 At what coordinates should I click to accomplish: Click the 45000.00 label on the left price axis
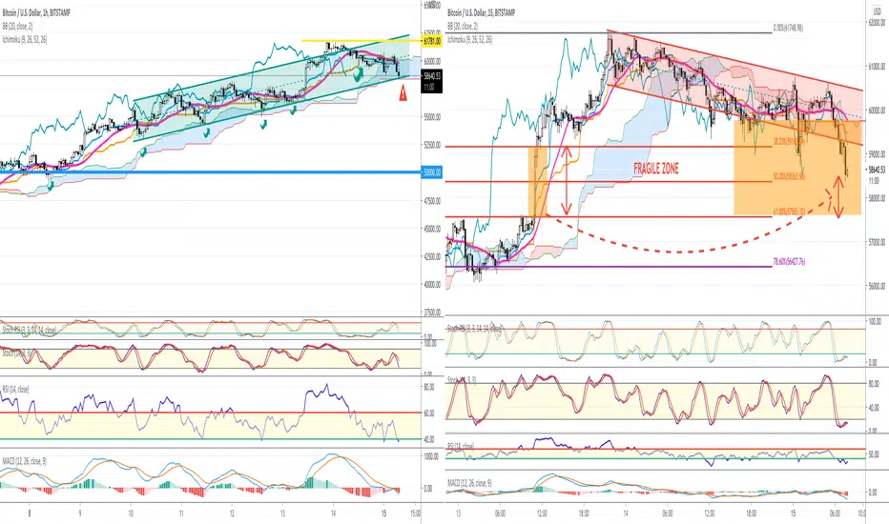click(432, 229)
